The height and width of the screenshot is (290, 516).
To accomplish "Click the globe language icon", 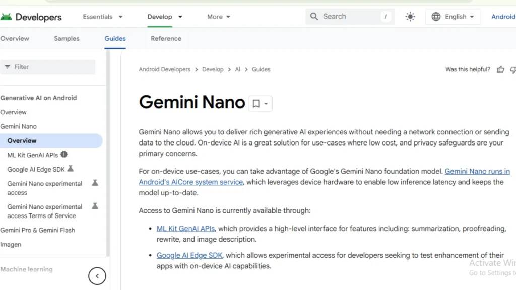I will [436, 17].
